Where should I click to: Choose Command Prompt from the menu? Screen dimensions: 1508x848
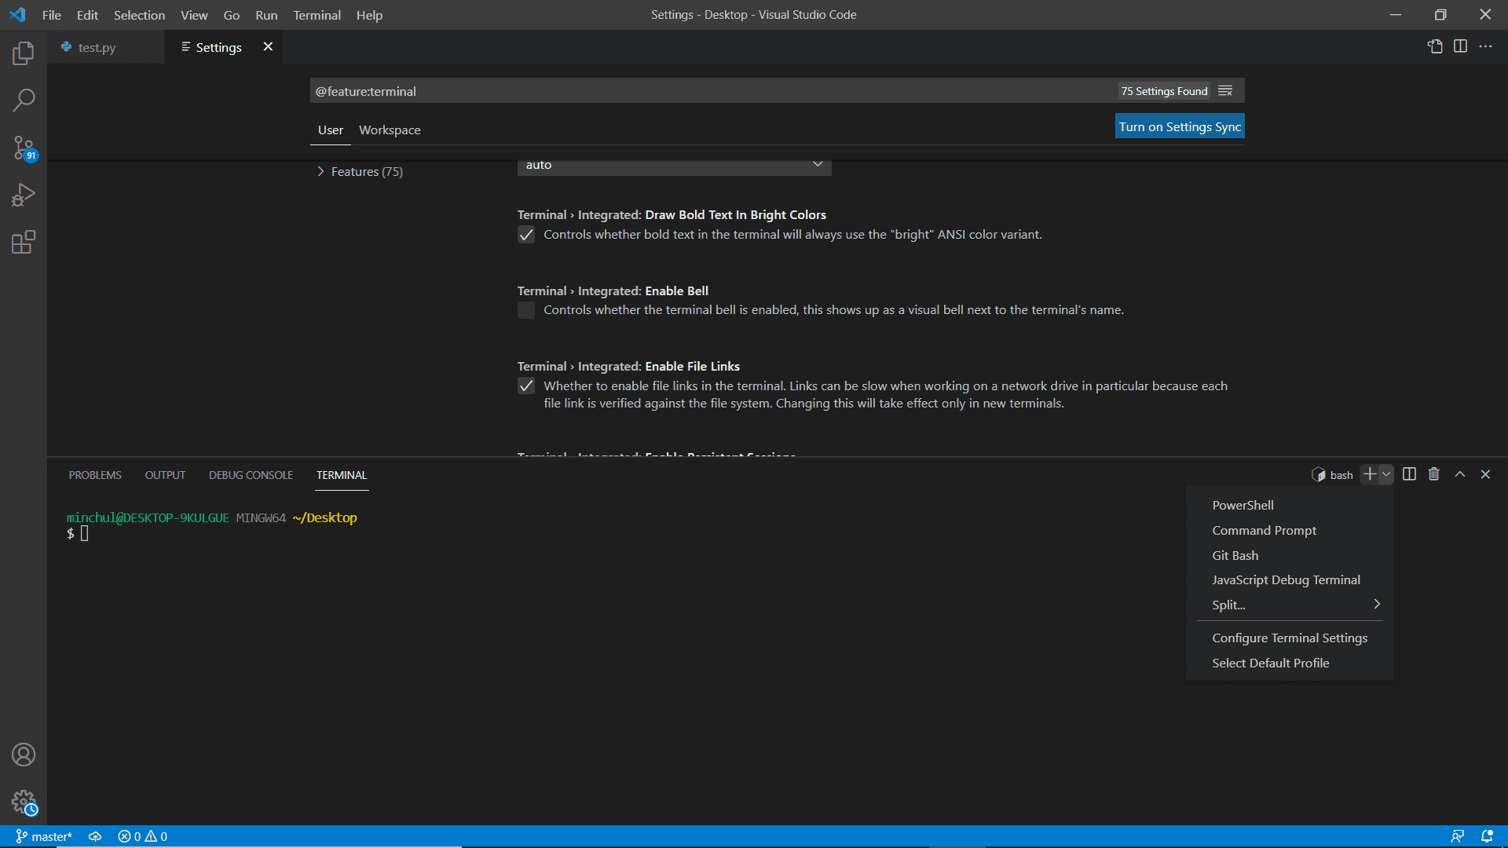pyautogui.click(x=1290, y=530)
